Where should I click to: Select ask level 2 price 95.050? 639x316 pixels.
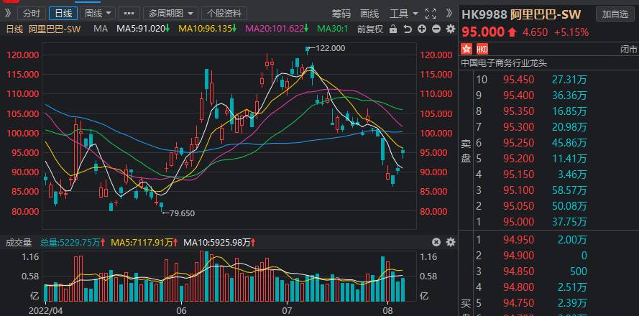(518, 206)
